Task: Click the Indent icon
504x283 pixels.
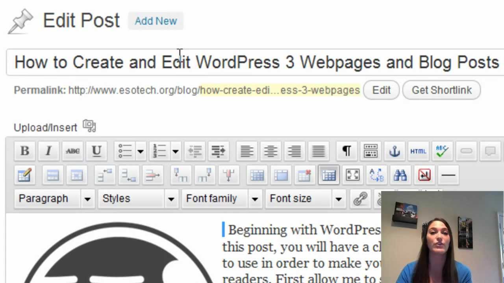Action: click(x=218, y=151)
